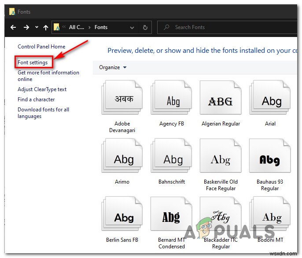
Task: Click the fonts folder icon in address bar
Action: tap(56, 27)
